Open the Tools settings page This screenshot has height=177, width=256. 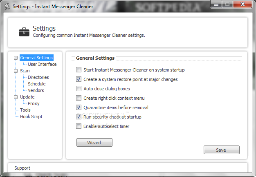click(x=25, y=110)
